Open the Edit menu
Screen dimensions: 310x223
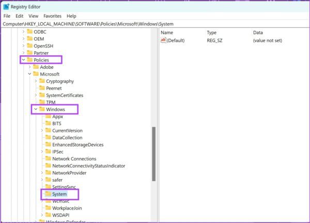pyautogui.click(x=20, y=16)
